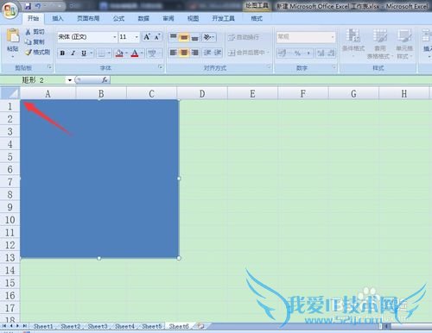This screenshot has width=432, height=333.
Task: Copy the selection with 复制
Action: click(x=35, y=42)
